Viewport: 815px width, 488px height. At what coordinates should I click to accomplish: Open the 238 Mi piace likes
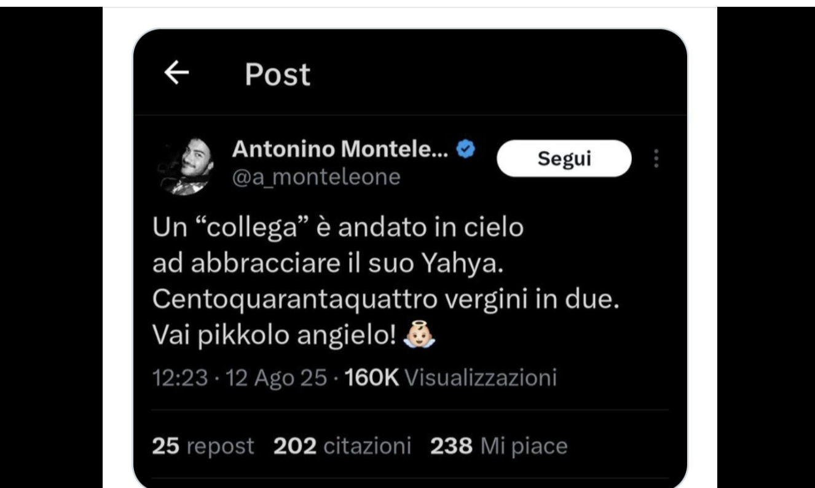point(498,446)
